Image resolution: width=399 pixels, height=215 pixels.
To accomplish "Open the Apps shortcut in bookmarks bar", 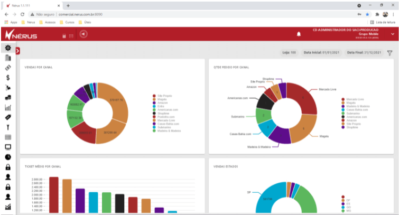I will (11, 22).
